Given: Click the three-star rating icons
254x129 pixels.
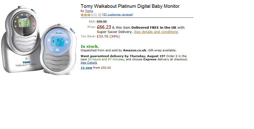Looking at the screenshot, I should (89, 15).
